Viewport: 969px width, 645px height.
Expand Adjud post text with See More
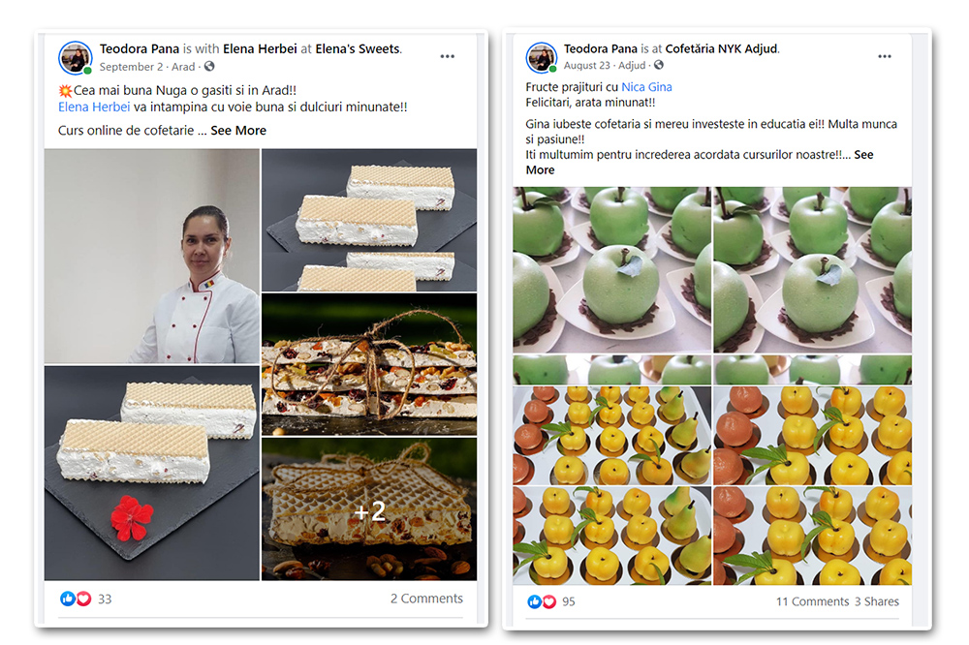(x=700, y=162)
